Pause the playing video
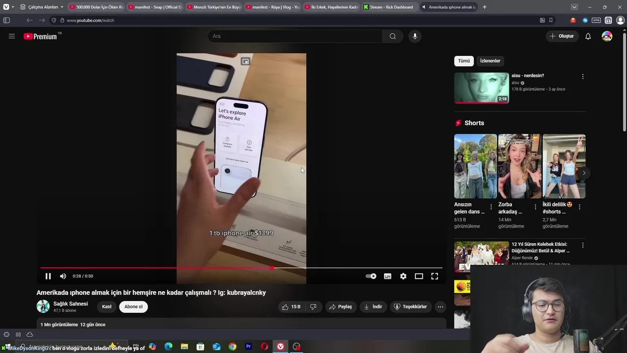Viewport: 627px width, 353px height. click(x=48, y=276)
